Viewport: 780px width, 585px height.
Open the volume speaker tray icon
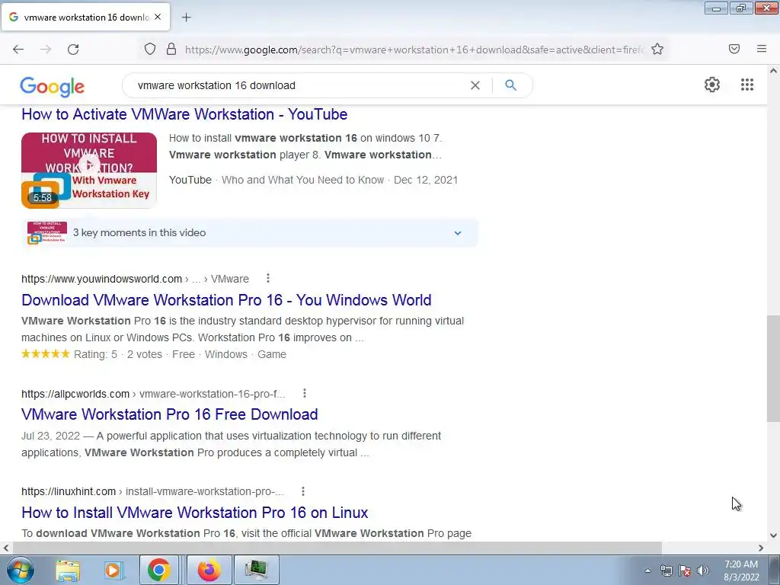pyautogui.click(x=703, y=571)
